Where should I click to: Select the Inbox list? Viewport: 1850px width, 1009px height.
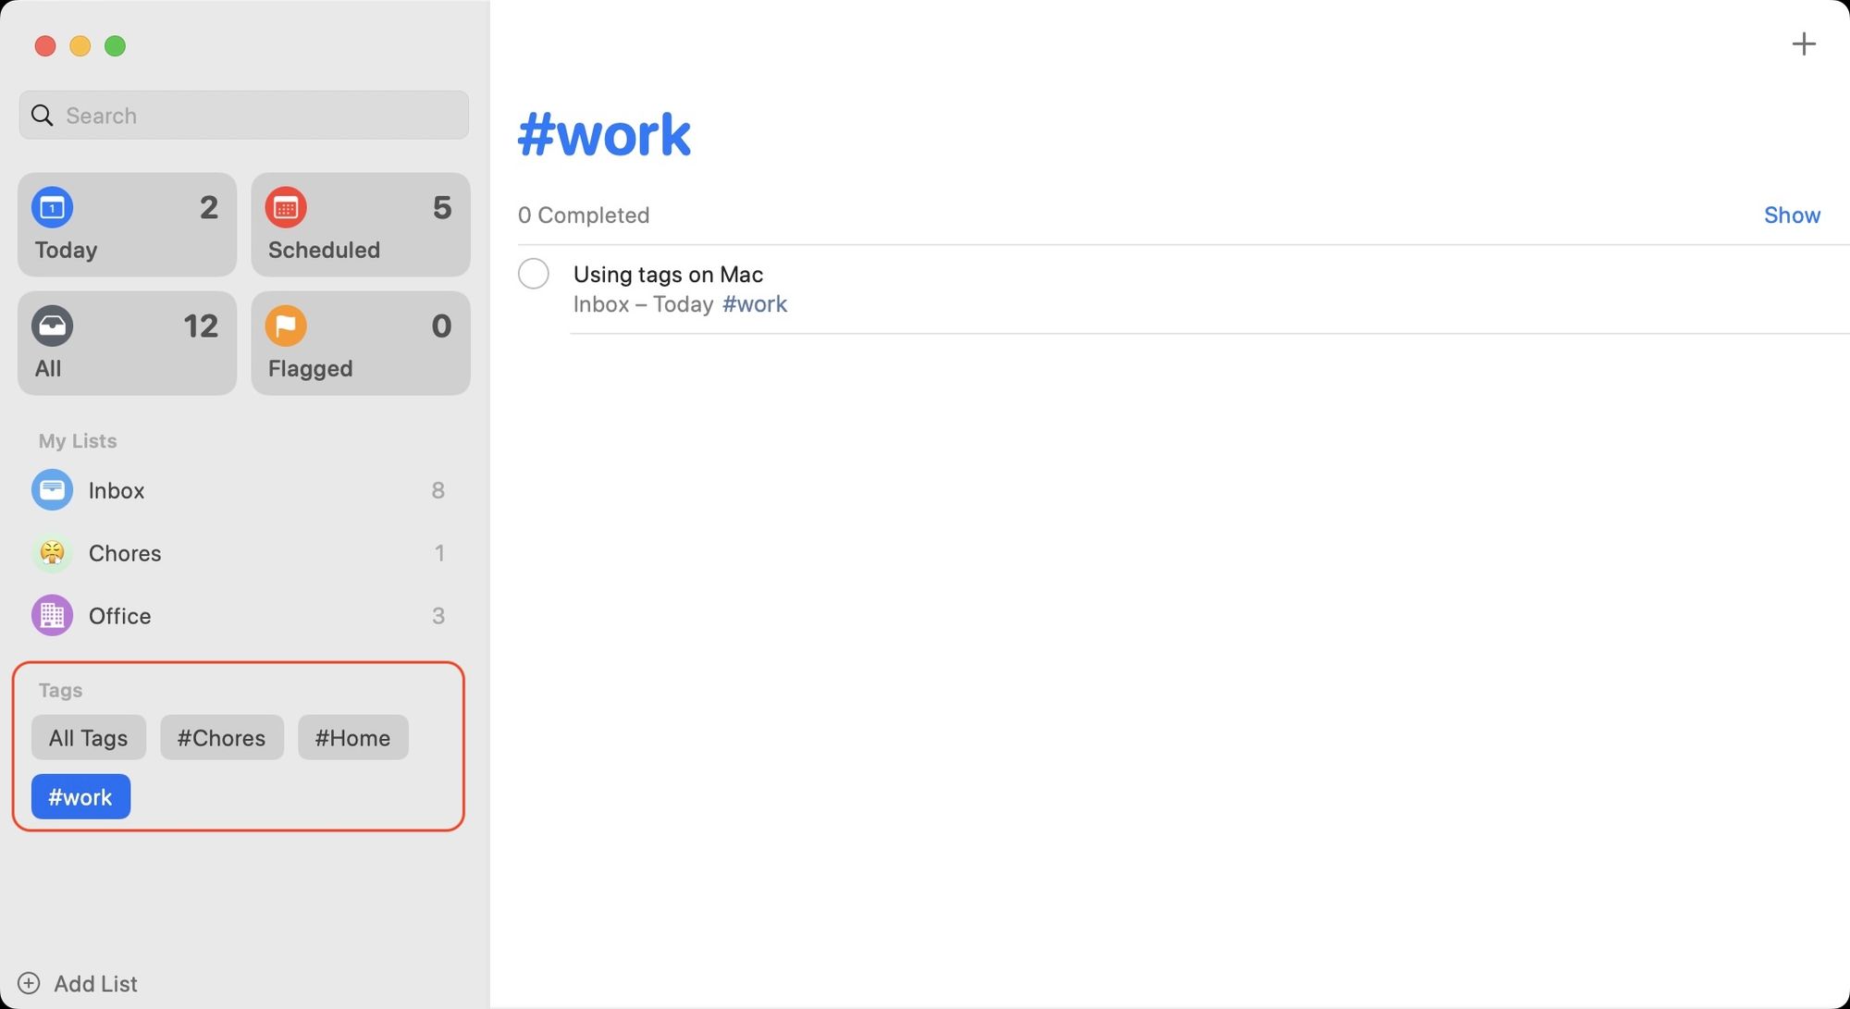click(x=117, y=490)
